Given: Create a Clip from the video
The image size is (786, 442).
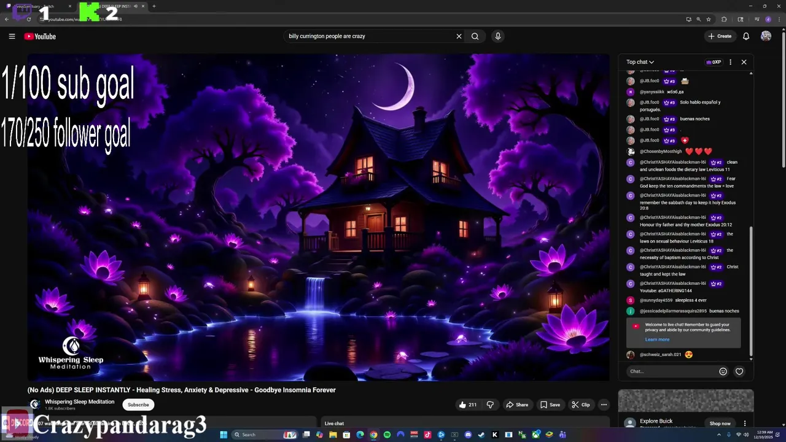Looking at the screenshot, I should pyautogui.click(x=581, y=405).
